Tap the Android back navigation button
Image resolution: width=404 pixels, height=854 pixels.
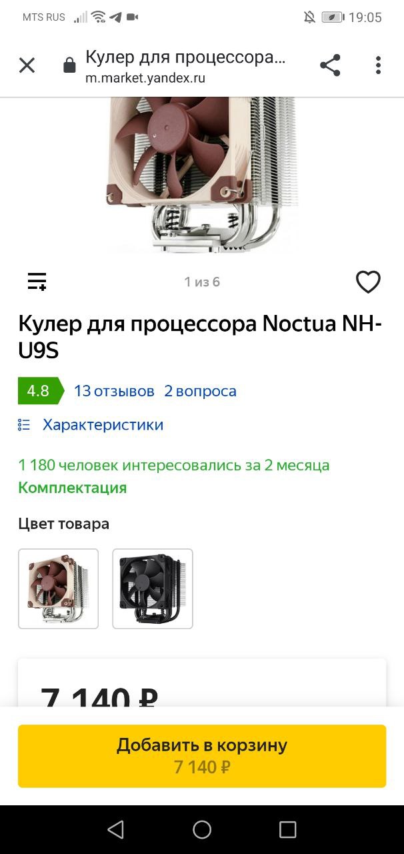[115, 829]
